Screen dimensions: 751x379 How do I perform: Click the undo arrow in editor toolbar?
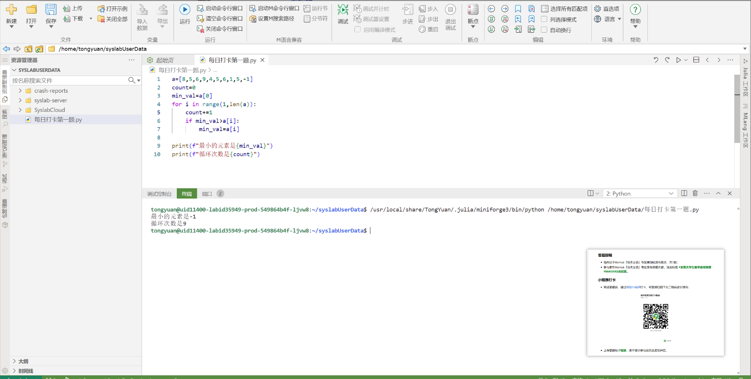click(x=656, y=60)
